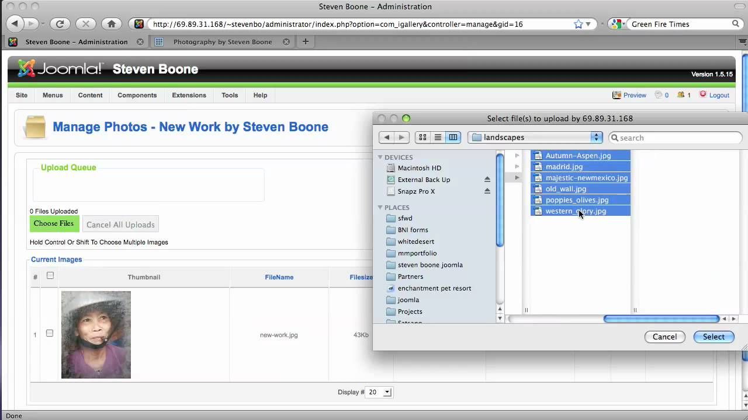Open the landscapes folder path dropdown

point(535,137)
